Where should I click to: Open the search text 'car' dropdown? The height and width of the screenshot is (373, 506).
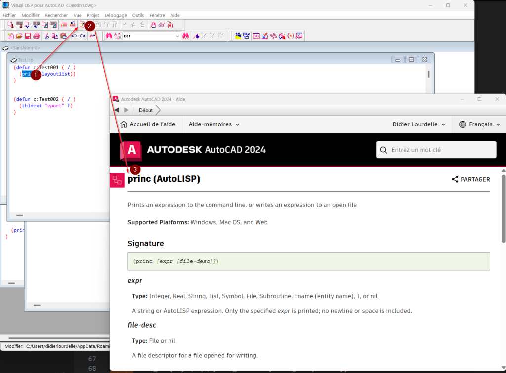(x=178, y=36)
